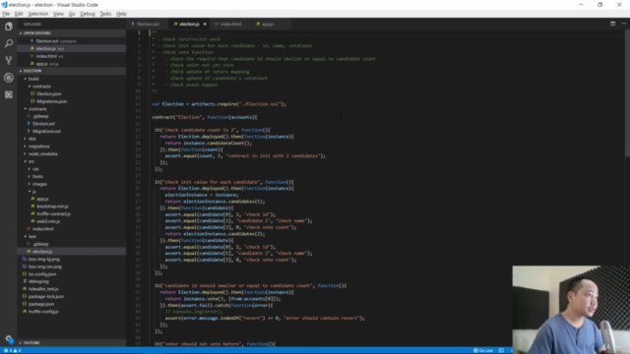Collapse the test folder
This screenshot has height=354, width=630.
(x=72, y=236)
